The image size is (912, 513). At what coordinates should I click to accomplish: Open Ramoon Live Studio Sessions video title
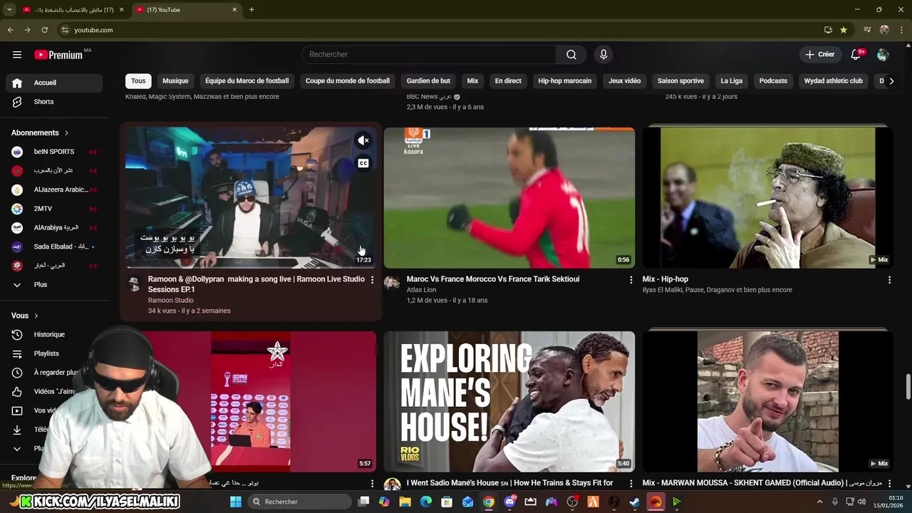[x=256, y=284]
